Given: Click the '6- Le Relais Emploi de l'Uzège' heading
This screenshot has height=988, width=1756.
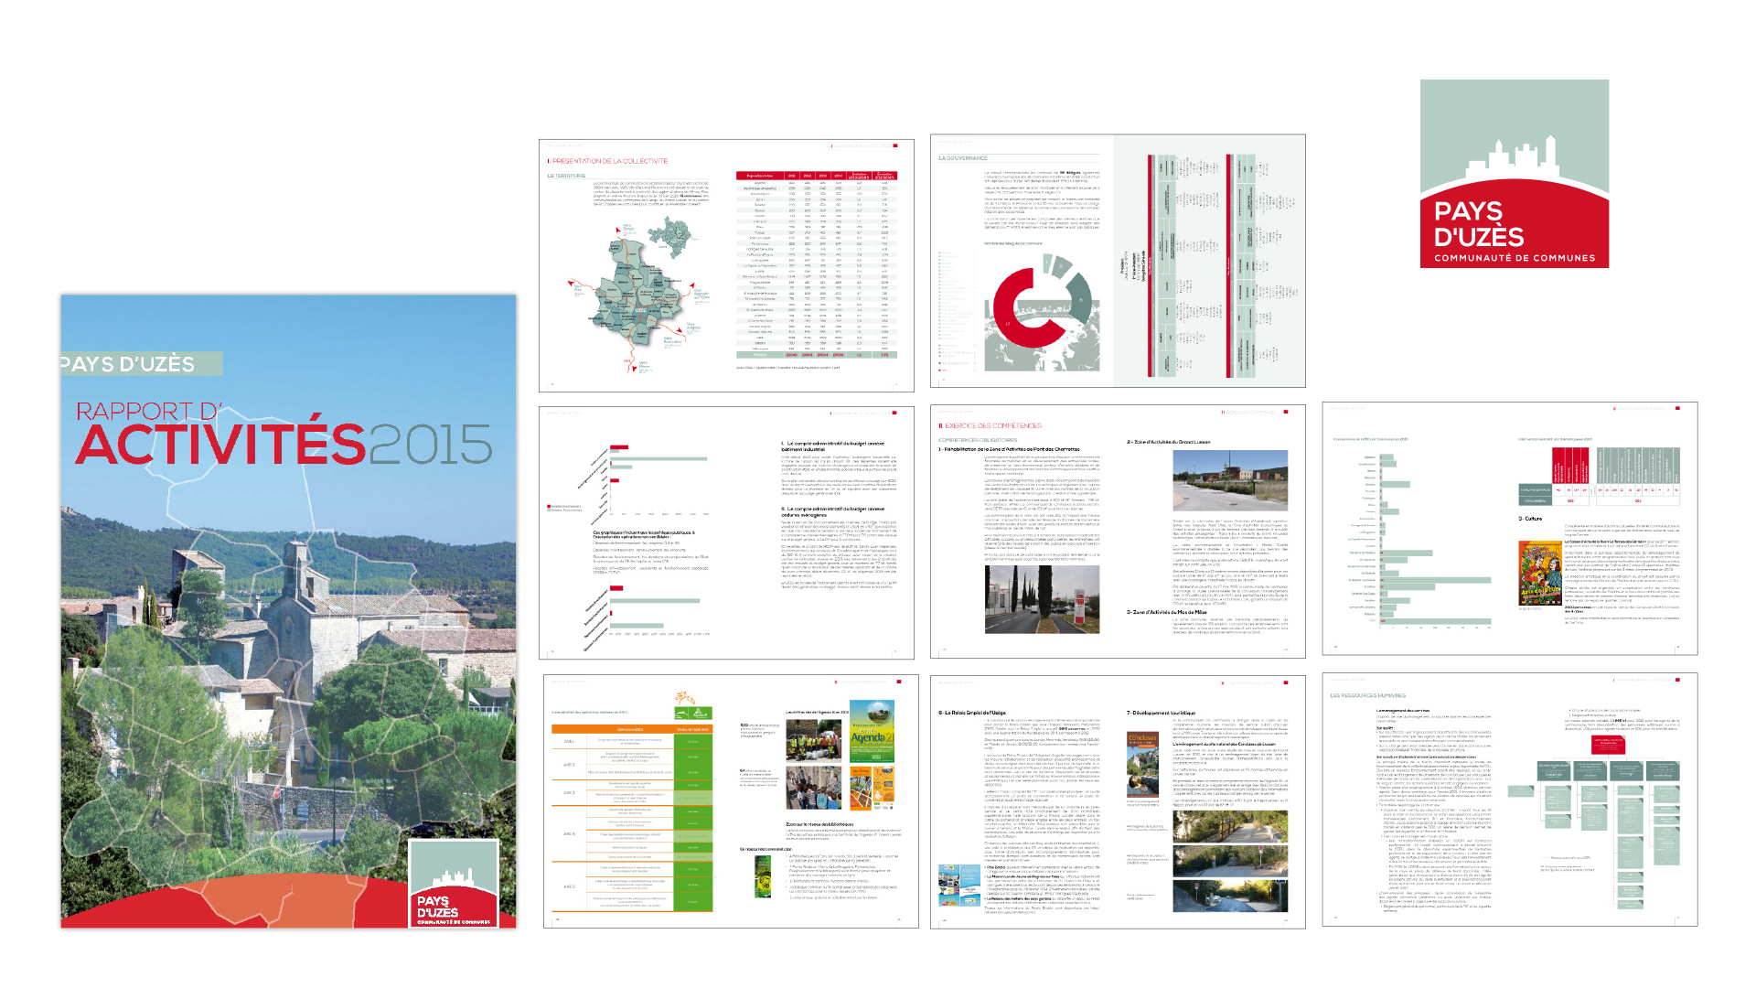Looking at the screenshot, I should tap(971, 713).
